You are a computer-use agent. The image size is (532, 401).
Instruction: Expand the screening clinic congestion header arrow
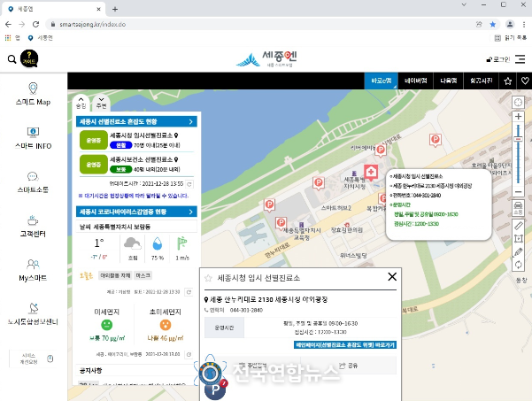pyautogui.click(x=190, y=121)
